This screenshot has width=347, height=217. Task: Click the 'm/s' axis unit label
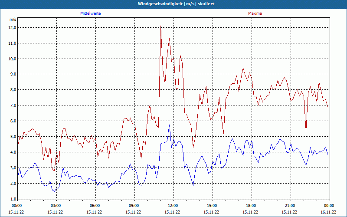click(x=13, y=20)
